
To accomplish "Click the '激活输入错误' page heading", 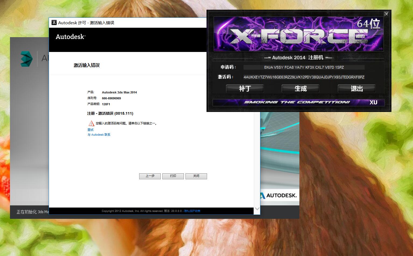I will 87,65.
